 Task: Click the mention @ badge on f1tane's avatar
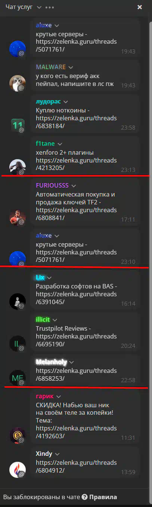22,172
